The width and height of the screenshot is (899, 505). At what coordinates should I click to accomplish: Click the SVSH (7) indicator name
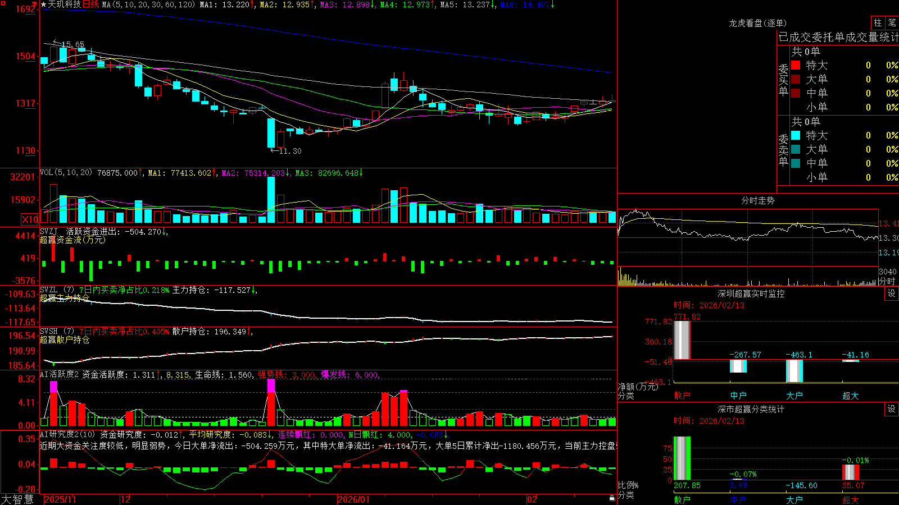pyautogui.click(x=57, y=332)
